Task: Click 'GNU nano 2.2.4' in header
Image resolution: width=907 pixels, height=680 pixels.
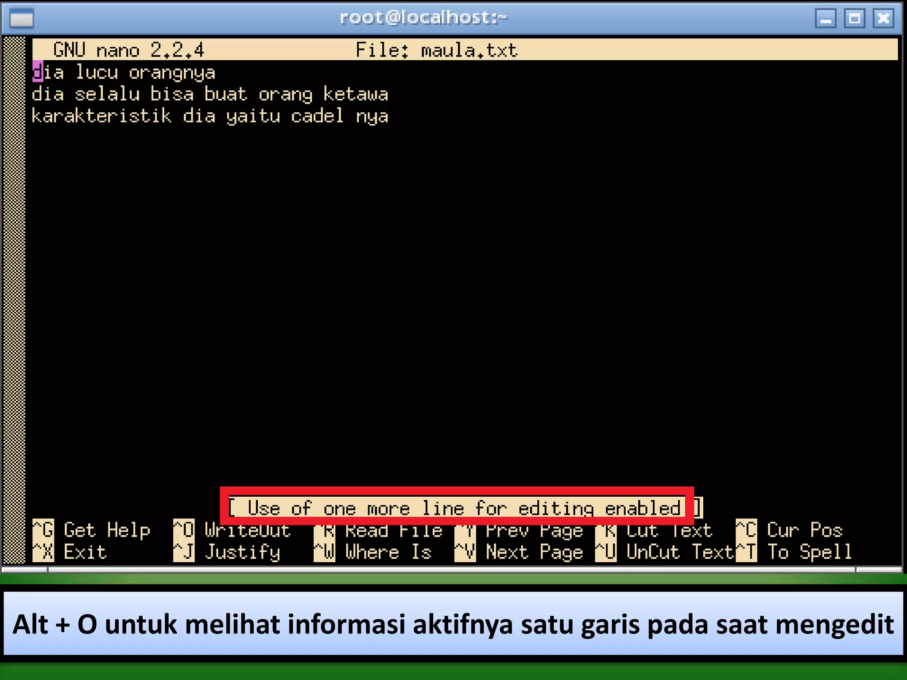Action: (x=128, y=50)
